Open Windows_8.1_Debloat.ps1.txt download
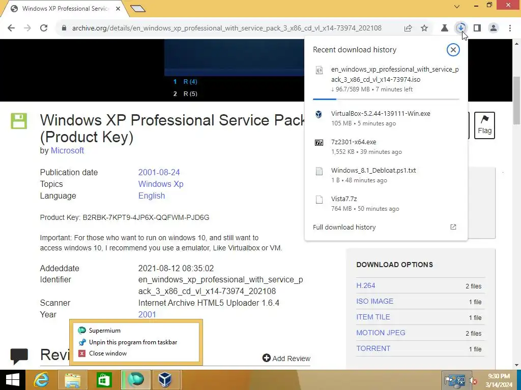This screenshot has height=390, width=521. point(386,175)
